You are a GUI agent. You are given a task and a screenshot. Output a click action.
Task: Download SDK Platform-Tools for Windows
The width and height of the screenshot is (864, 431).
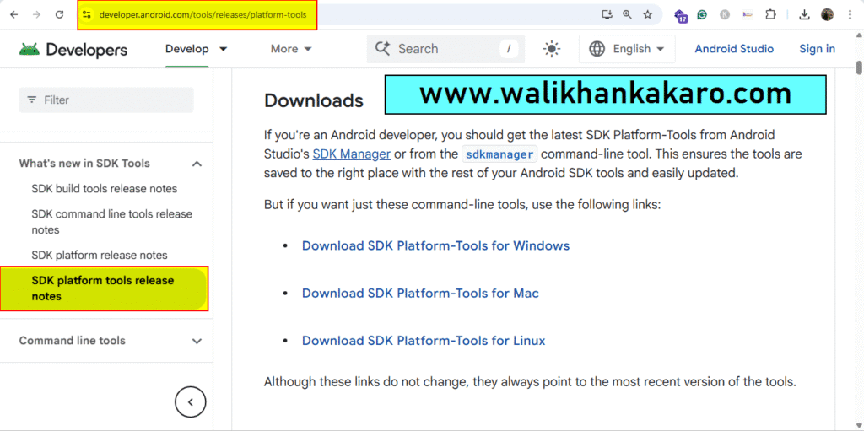[x=436, y=245]
